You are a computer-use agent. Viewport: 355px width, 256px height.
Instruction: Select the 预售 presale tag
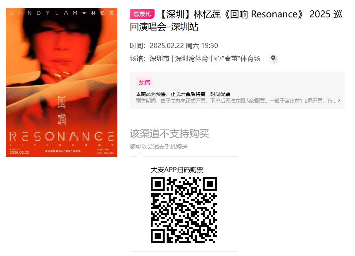145,82
